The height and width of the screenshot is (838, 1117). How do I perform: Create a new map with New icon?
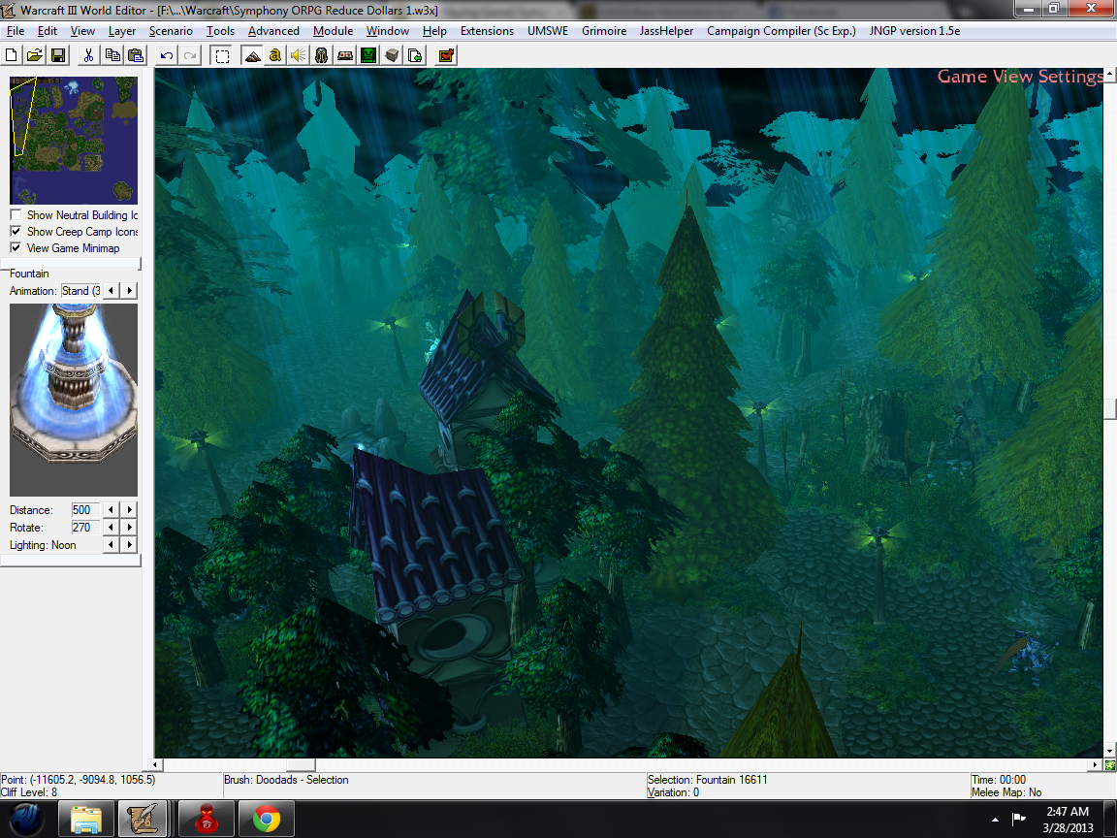[12, 55]
